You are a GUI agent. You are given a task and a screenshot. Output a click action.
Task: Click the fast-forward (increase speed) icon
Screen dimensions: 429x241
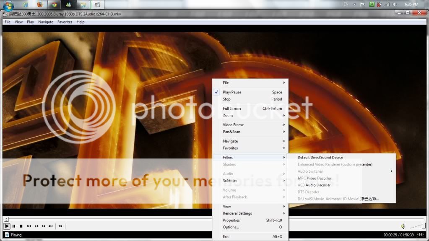click(44, 226)
